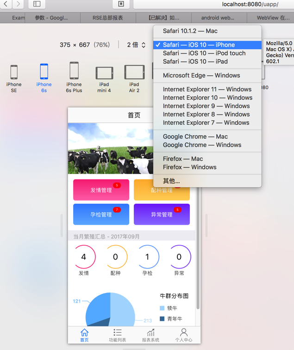Image resolution: width=294 pixels, height=350 pixels.
Task: Click the 首页 page title
Action: click(134, 115)
